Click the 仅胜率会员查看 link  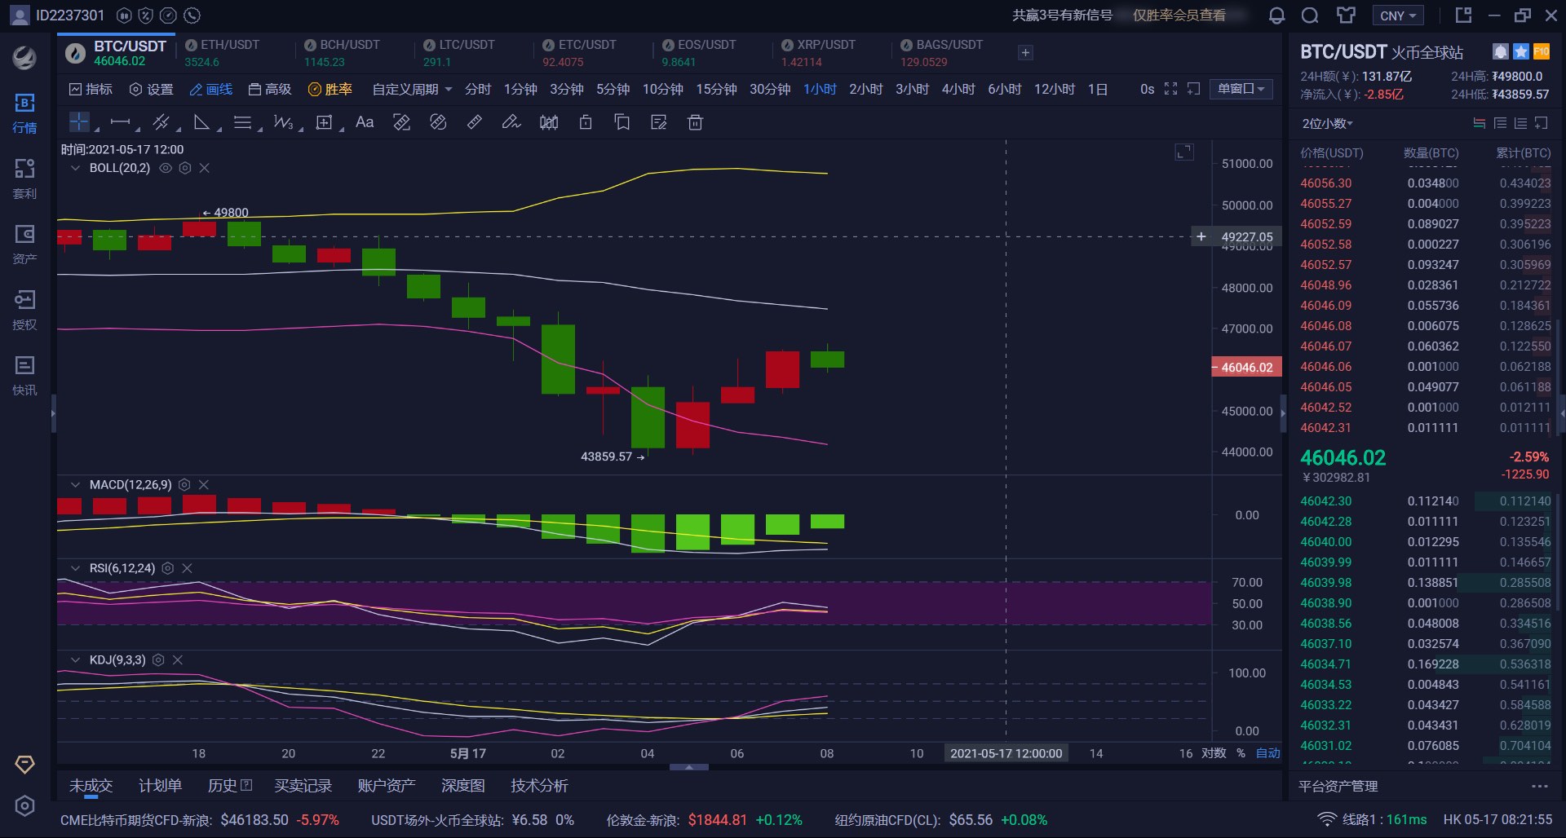click(1180, 15)
